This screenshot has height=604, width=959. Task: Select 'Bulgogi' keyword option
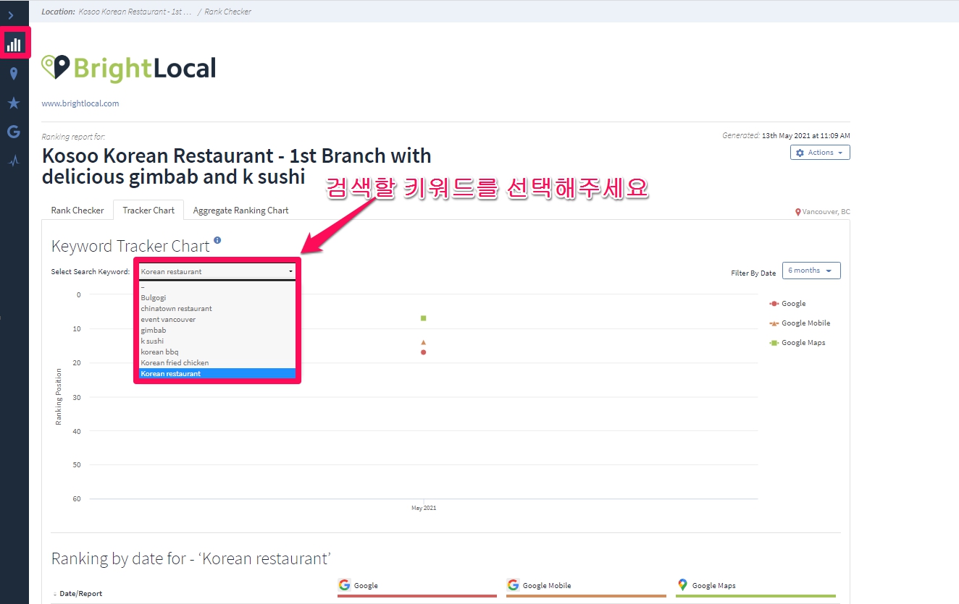point(217,297)
